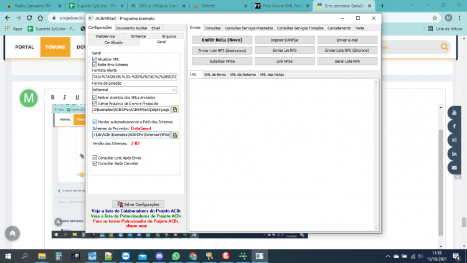Click the email envelope sidebar icon

click(454, 168)
